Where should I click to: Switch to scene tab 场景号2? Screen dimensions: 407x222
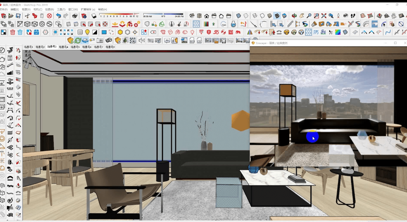tap(40, 47)
